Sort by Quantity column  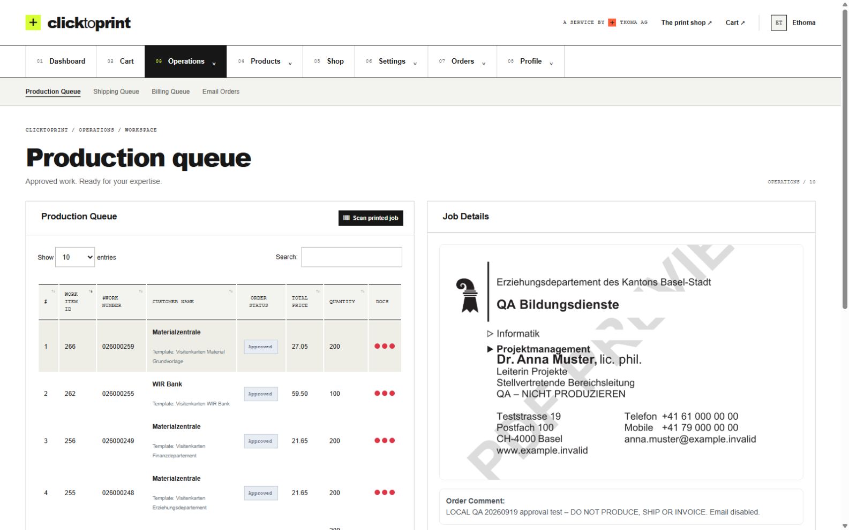coord(346,302)
